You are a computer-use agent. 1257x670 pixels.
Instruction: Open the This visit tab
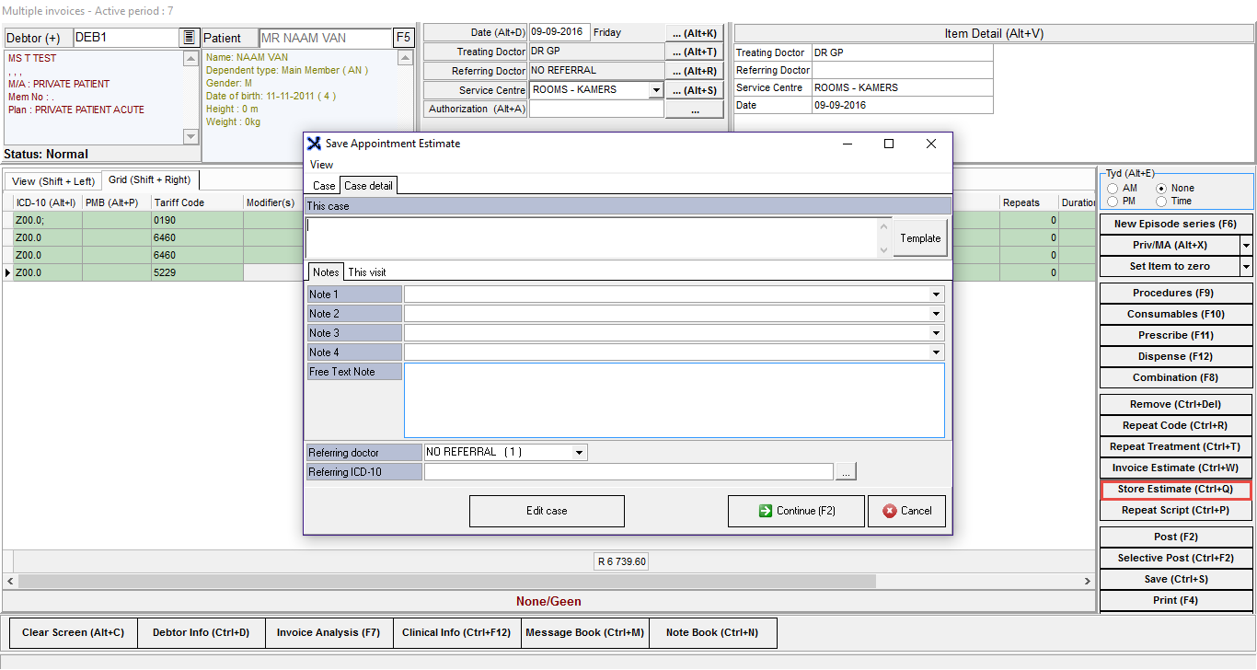tap(366, 272)
